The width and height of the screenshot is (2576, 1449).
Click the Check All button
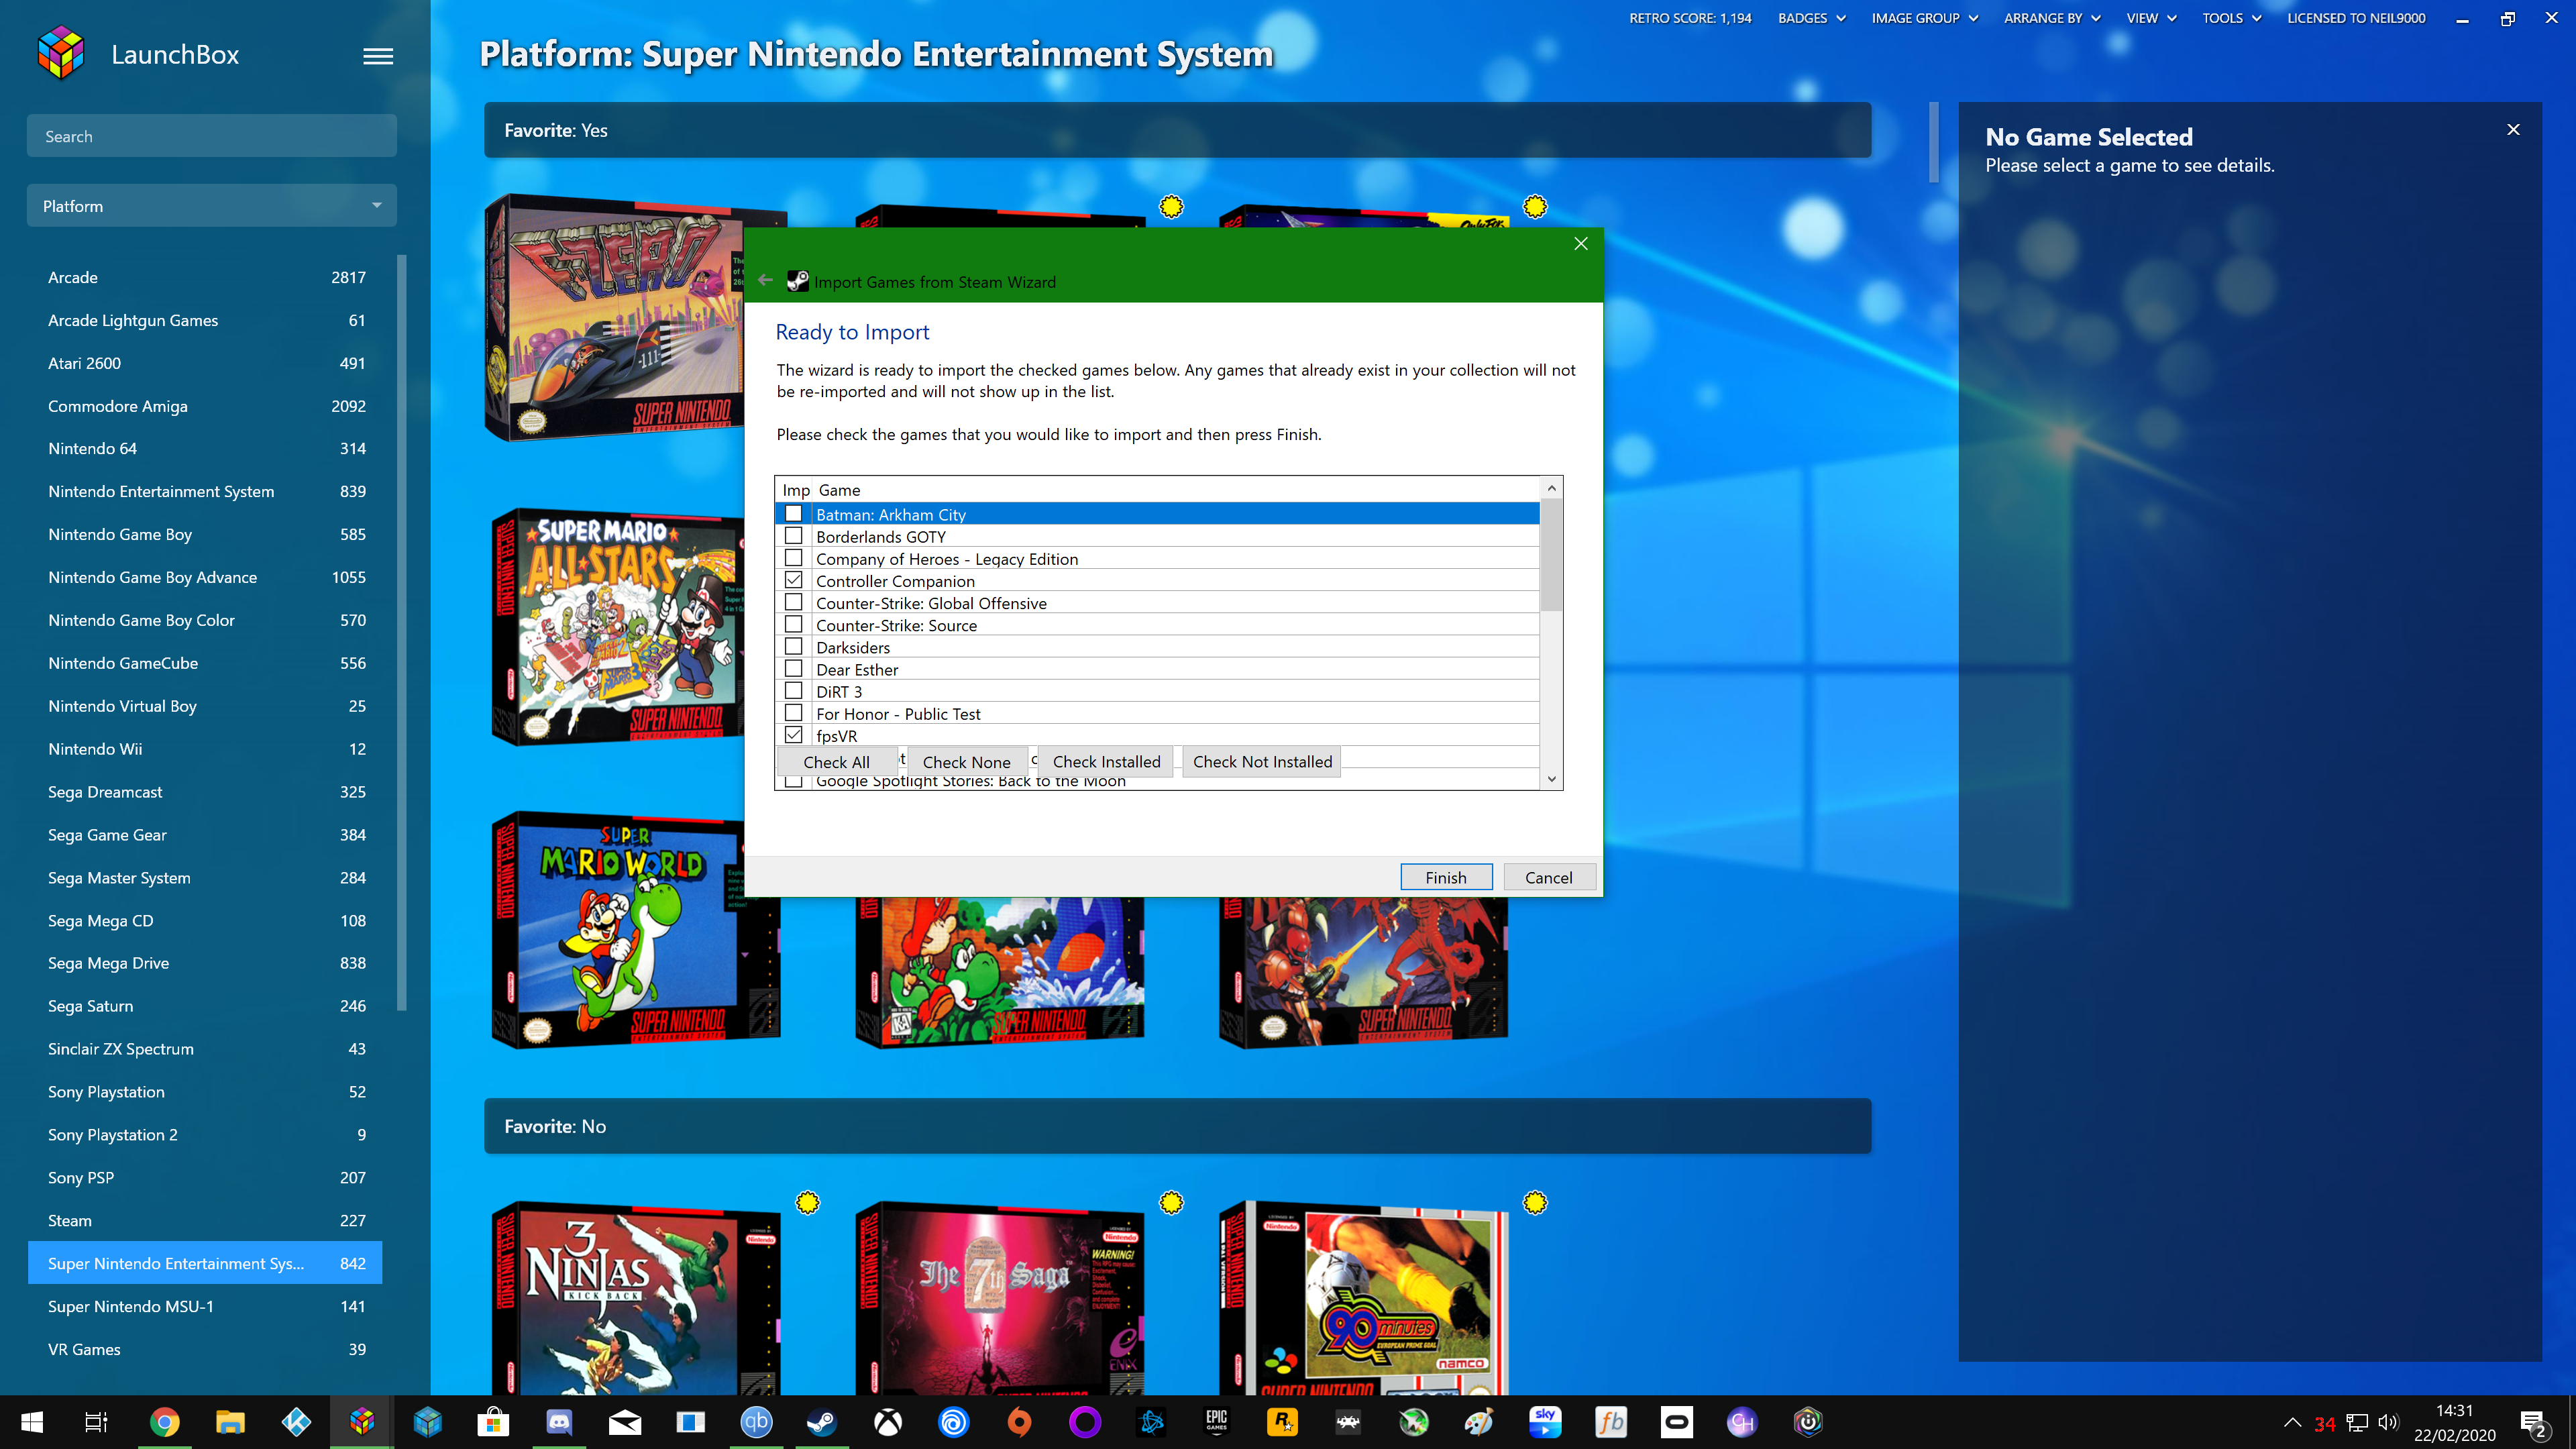[837, 762]
